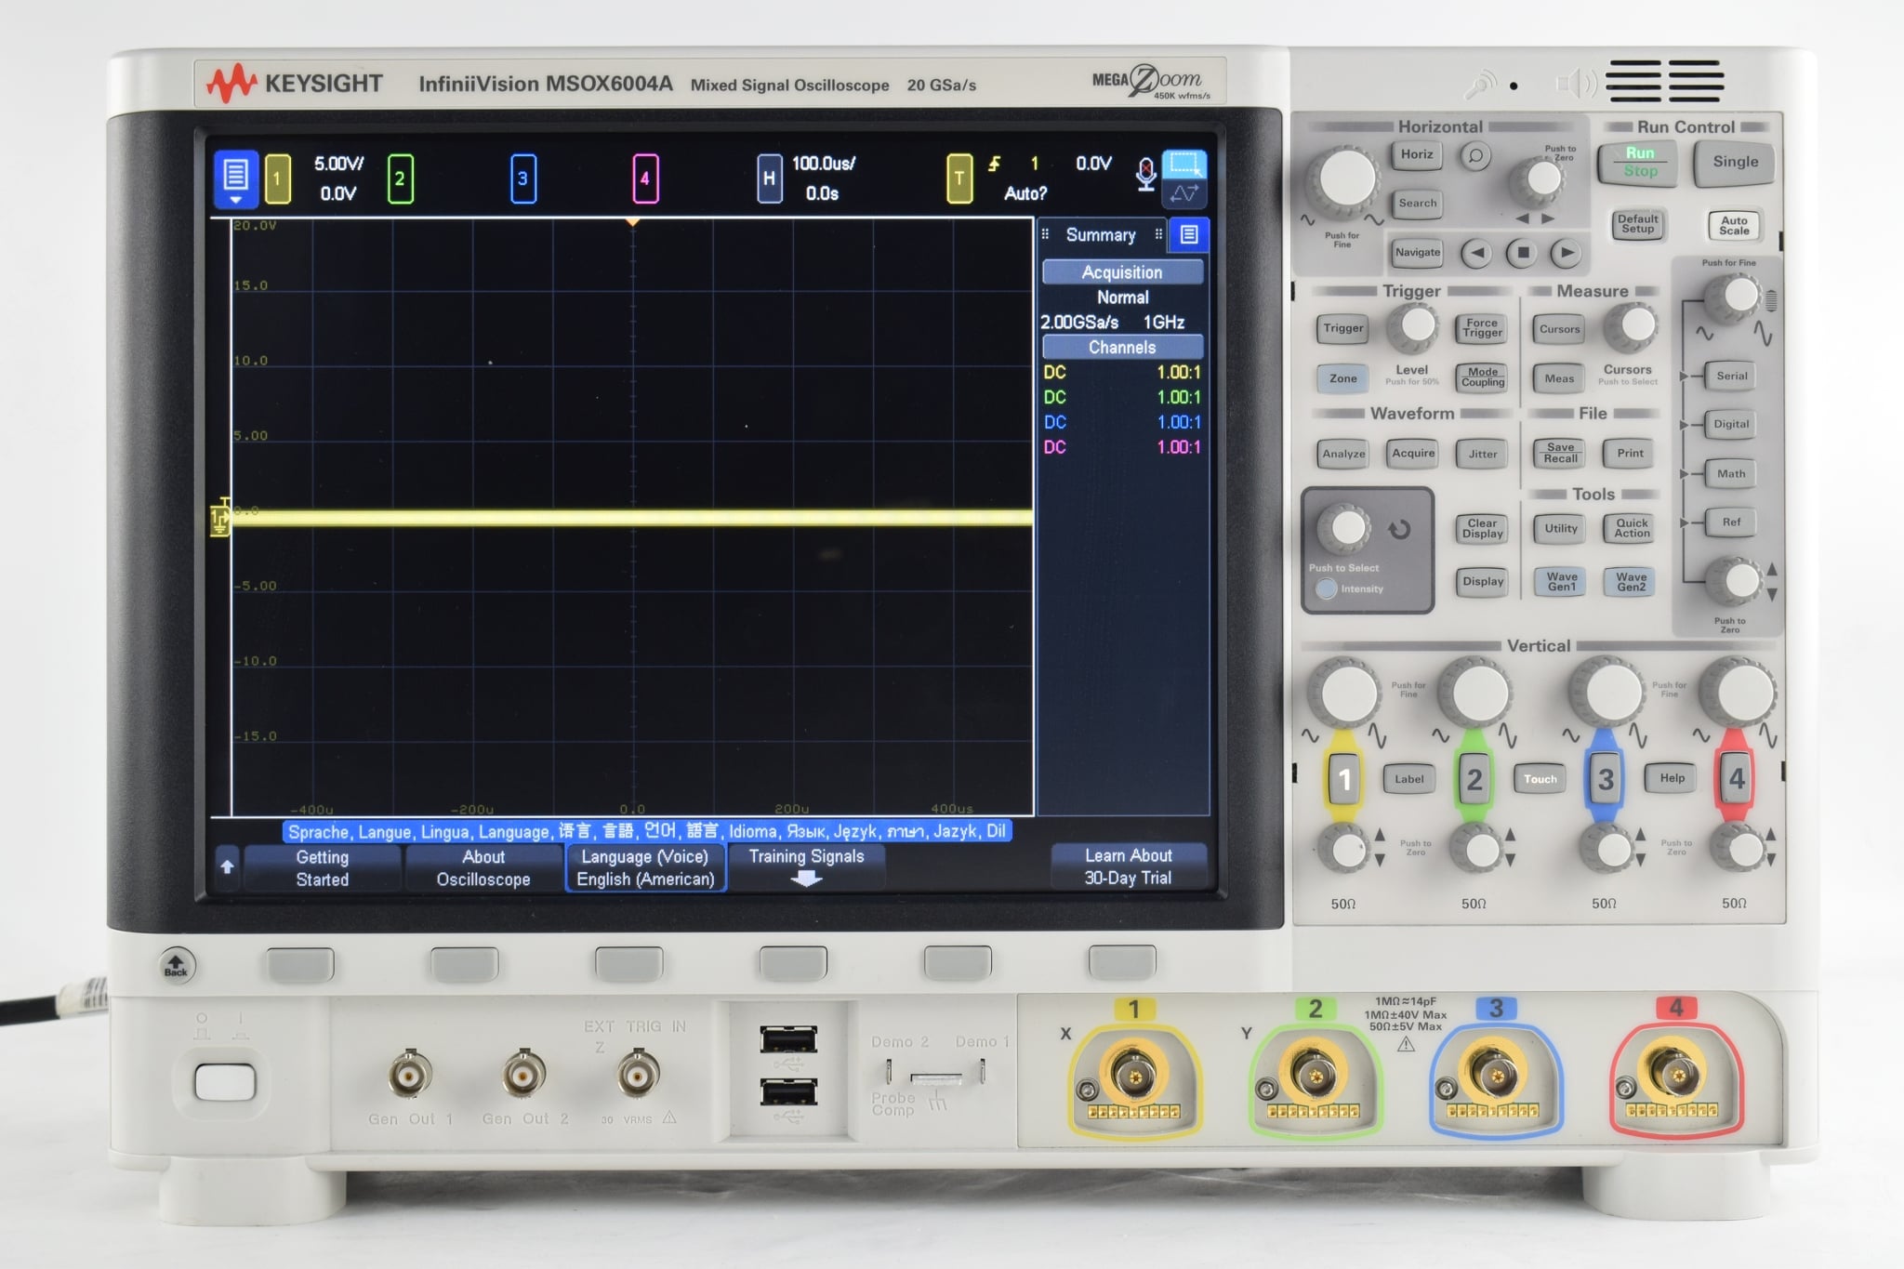
Task: Tap the trigger T badge on screen
Action: pyautogui.click(x=959, y=178)
